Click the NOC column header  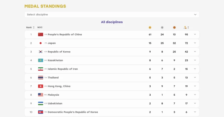point(40,27)
